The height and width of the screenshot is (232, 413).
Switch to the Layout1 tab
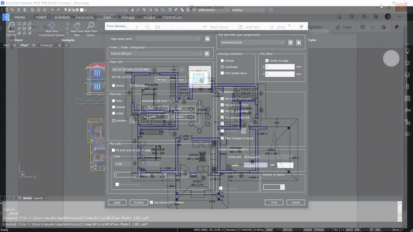point(38,198)
